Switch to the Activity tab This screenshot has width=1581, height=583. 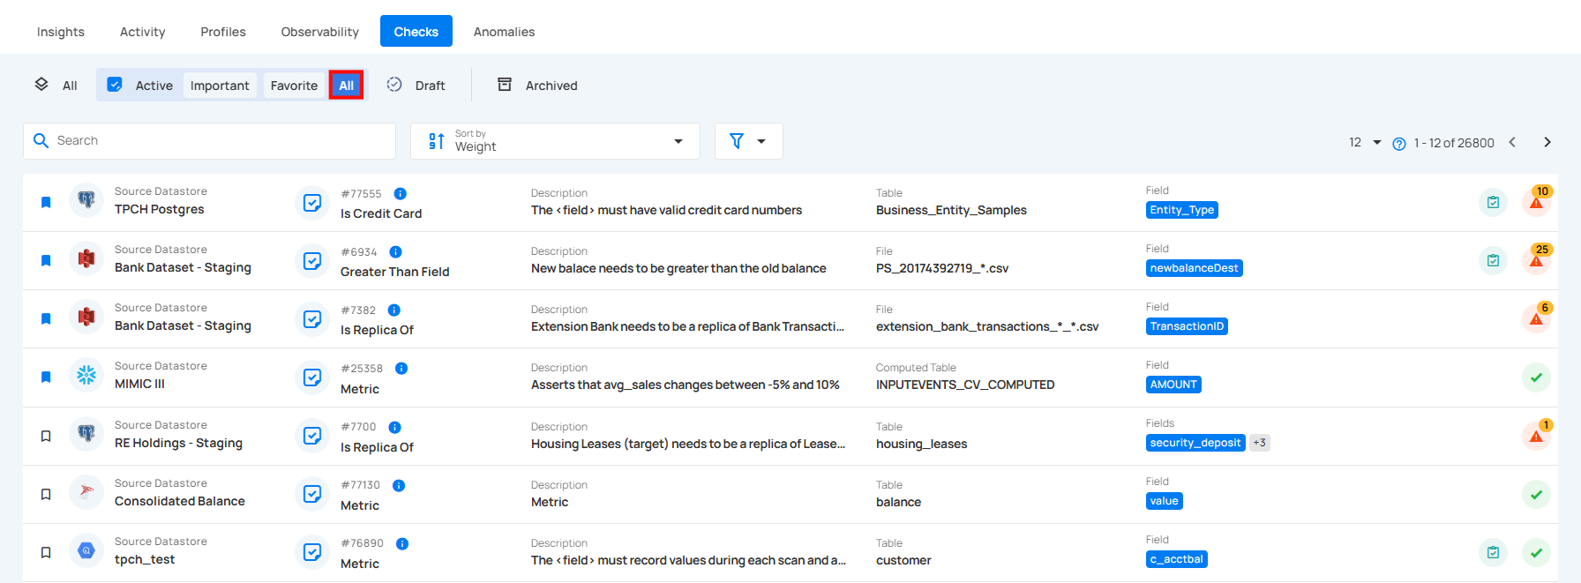[x=143, y=32]
